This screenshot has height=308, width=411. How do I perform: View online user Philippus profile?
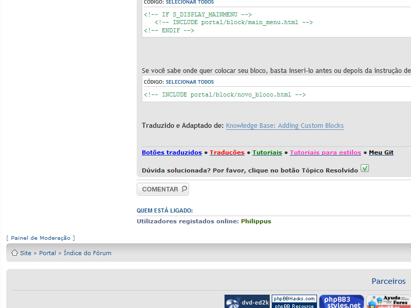click(256, 221)
